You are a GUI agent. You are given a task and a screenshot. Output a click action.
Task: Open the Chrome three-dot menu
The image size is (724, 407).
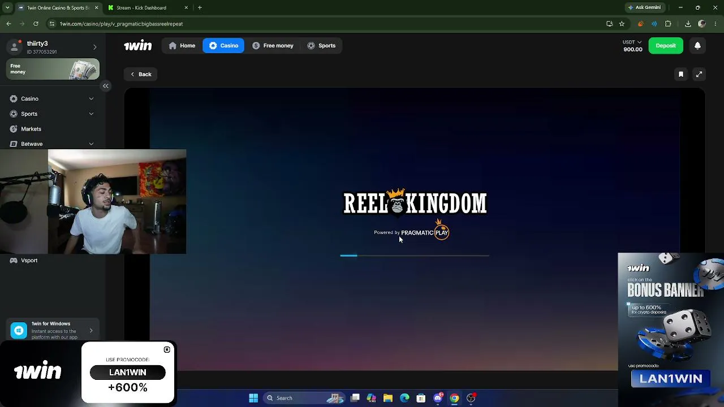[715, 24]
